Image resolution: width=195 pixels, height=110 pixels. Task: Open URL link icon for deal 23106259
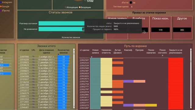(33, 82)
